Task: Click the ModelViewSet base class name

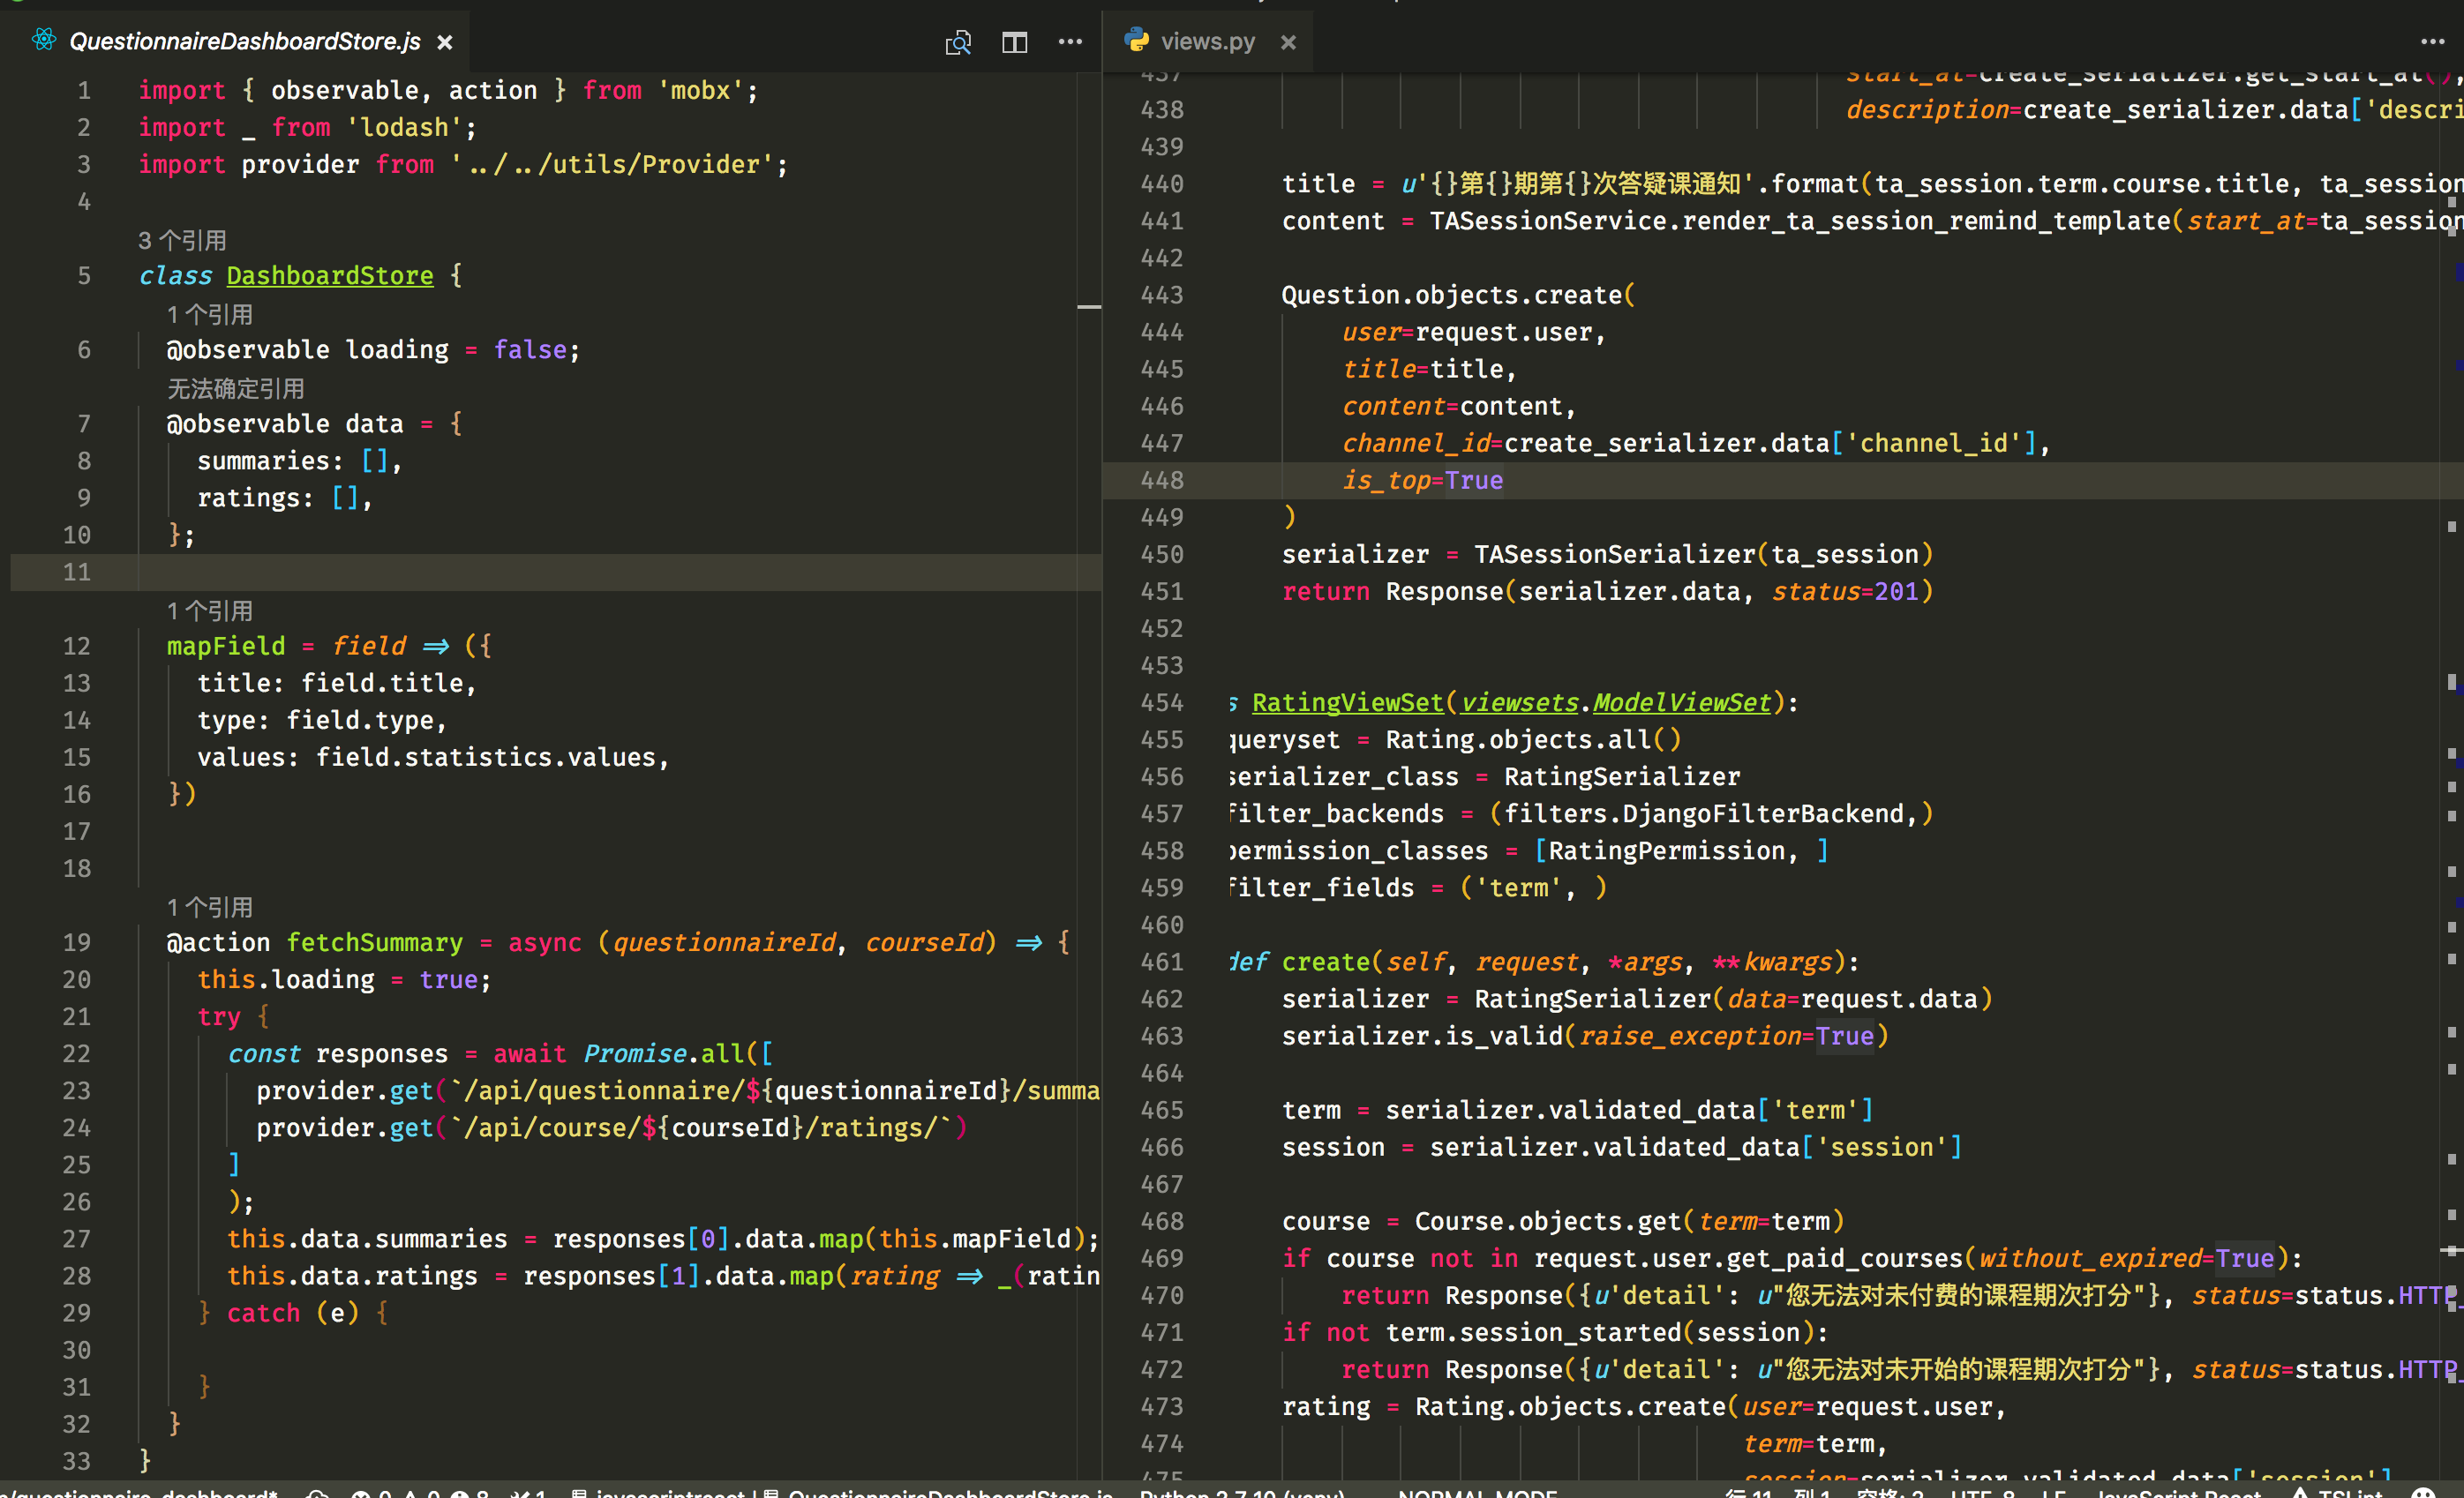Action: point(1681,702)
